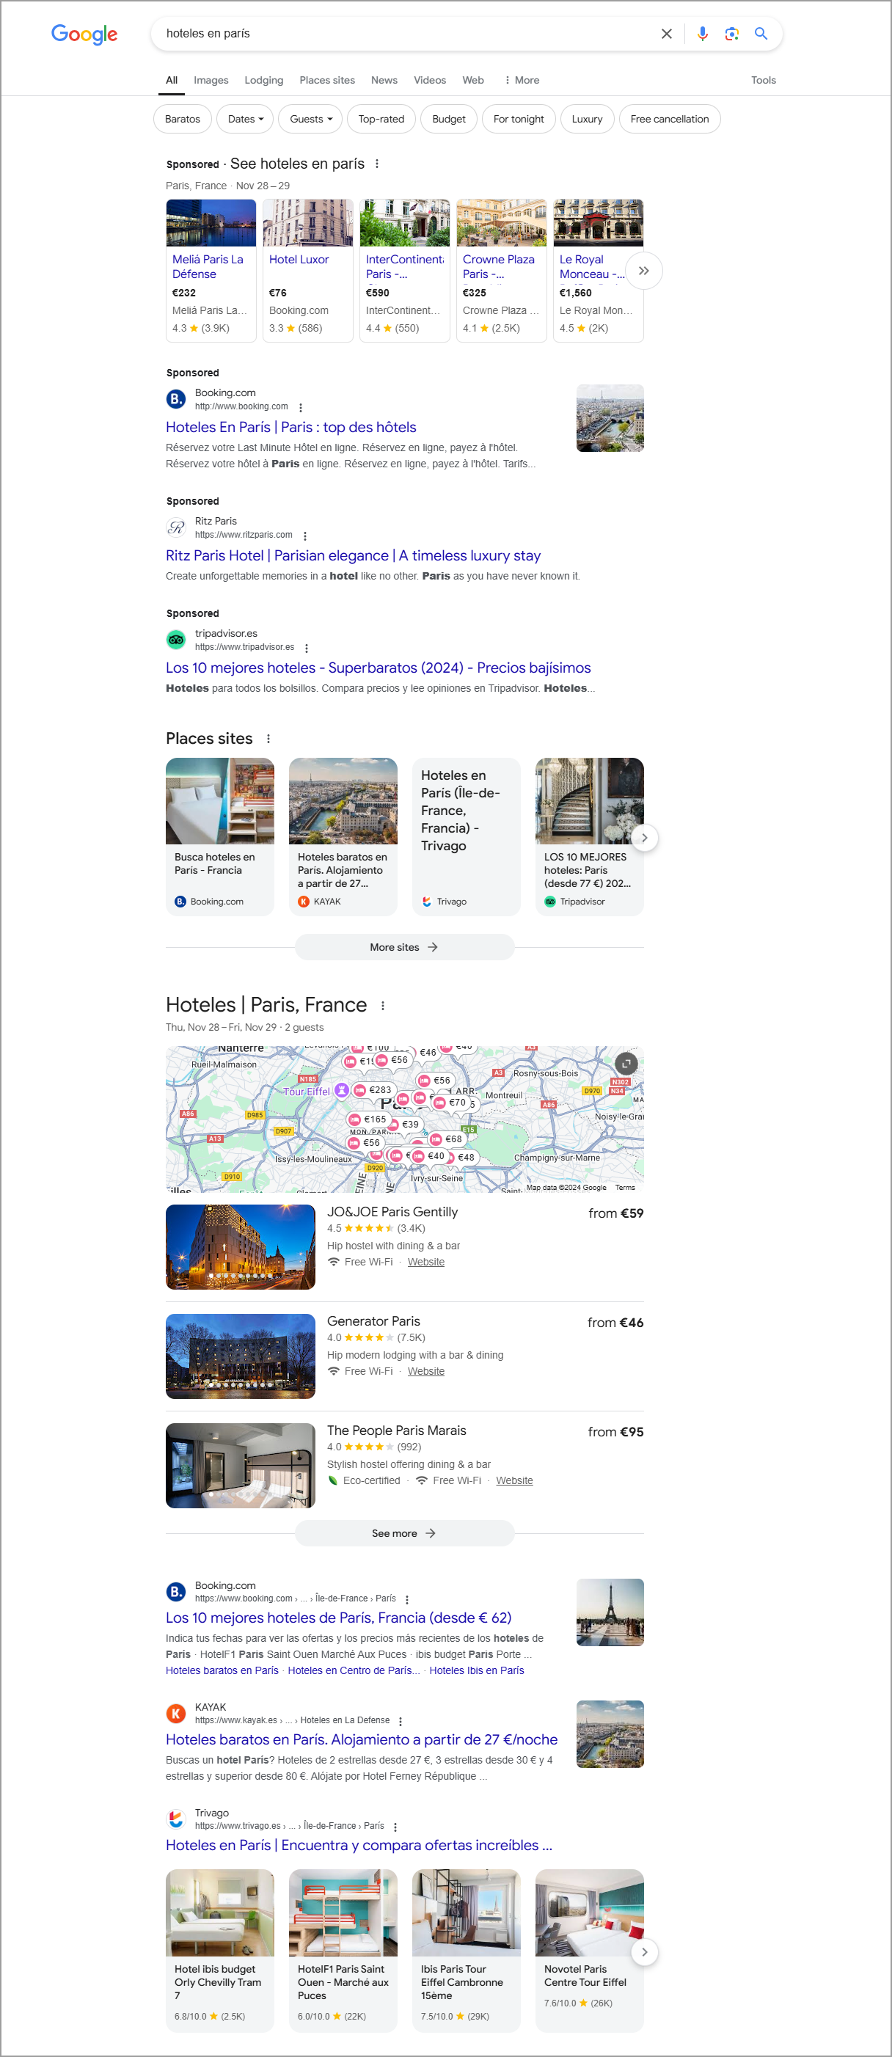Open Google Lens image search icon

[731, 34]
